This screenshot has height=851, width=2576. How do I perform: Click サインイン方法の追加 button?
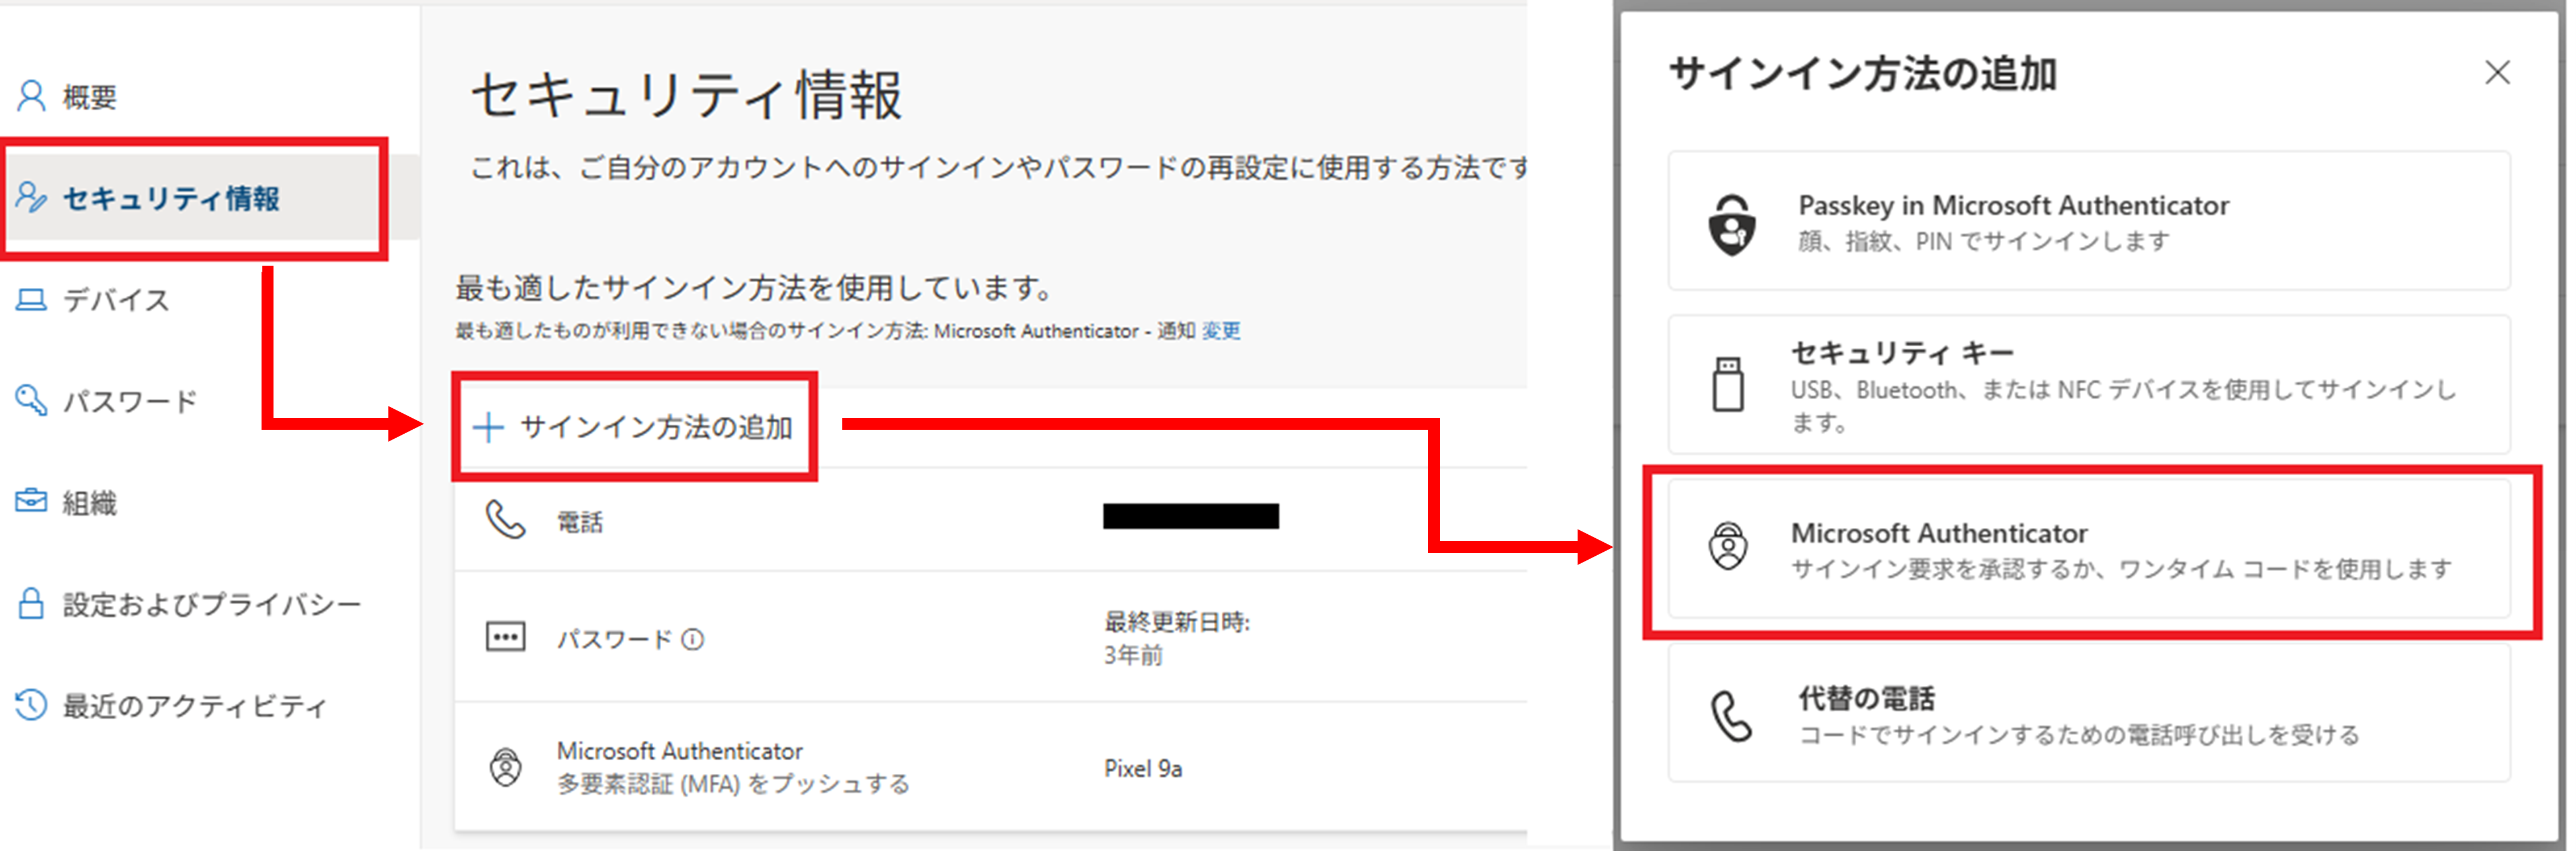[x=634, y=427]
